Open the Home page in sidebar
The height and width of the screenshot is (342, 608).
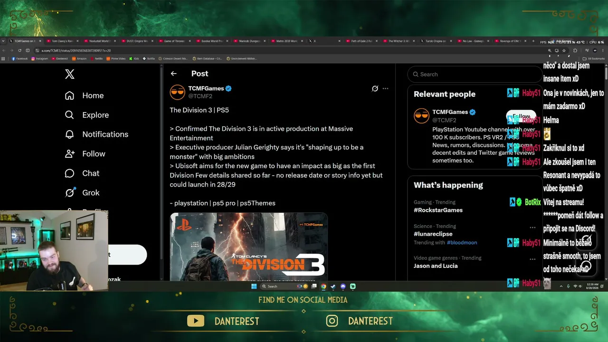coord(84,95)
